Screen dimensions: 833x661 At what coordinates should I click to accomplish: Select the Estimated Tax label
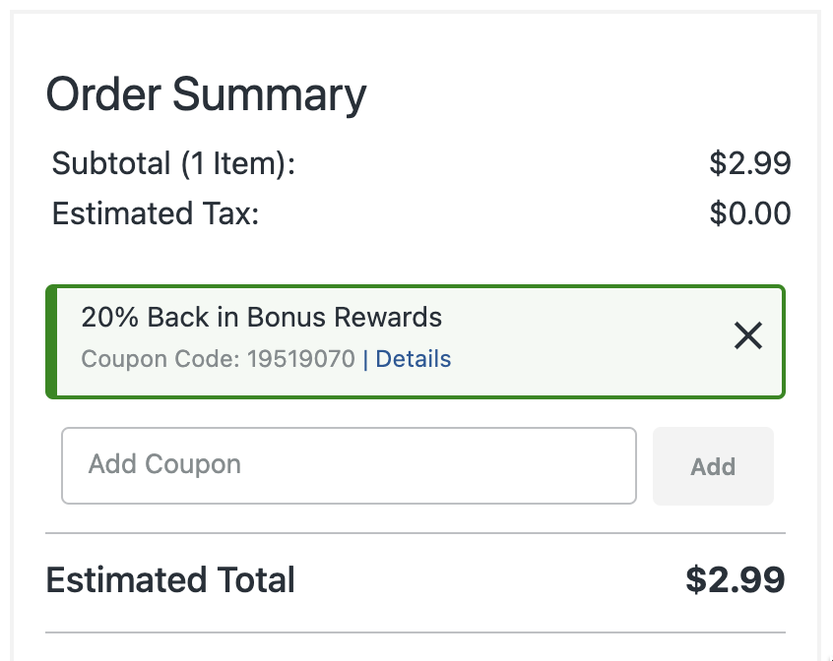click(x=155, y=213)
